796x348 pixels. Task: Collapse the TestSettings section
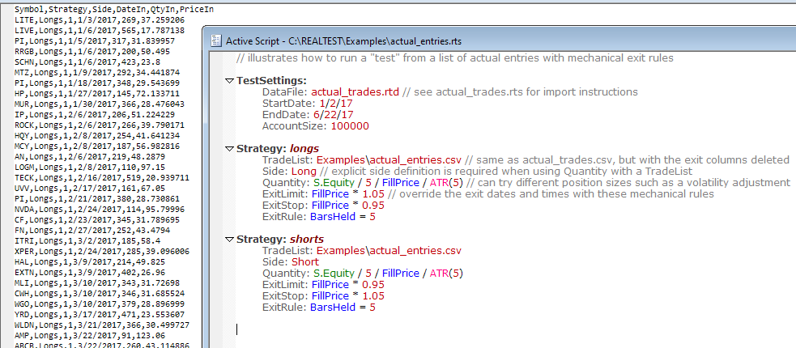[230, 81]
